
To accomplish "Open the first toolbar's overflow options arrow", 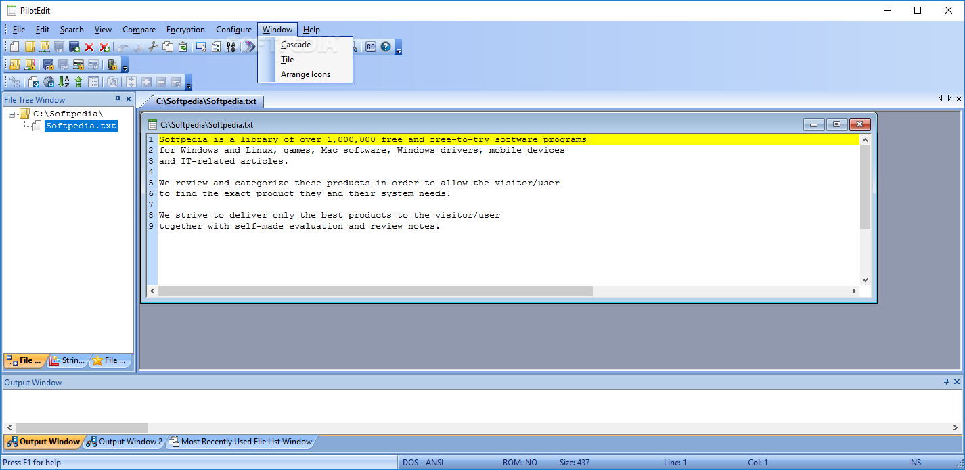I will pyautogui.click(x=399, y=47).
